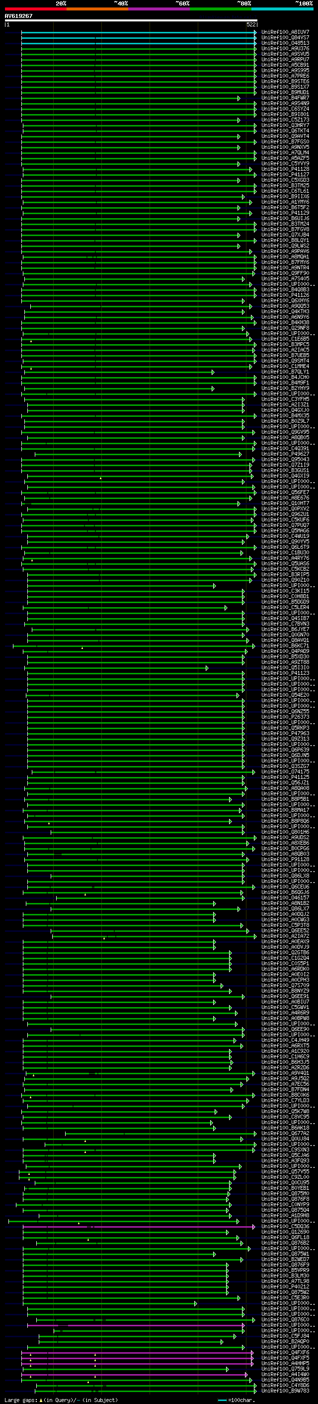
Task: Select the UniRef100_Q759L9 label
Action: pos(285,1369)
